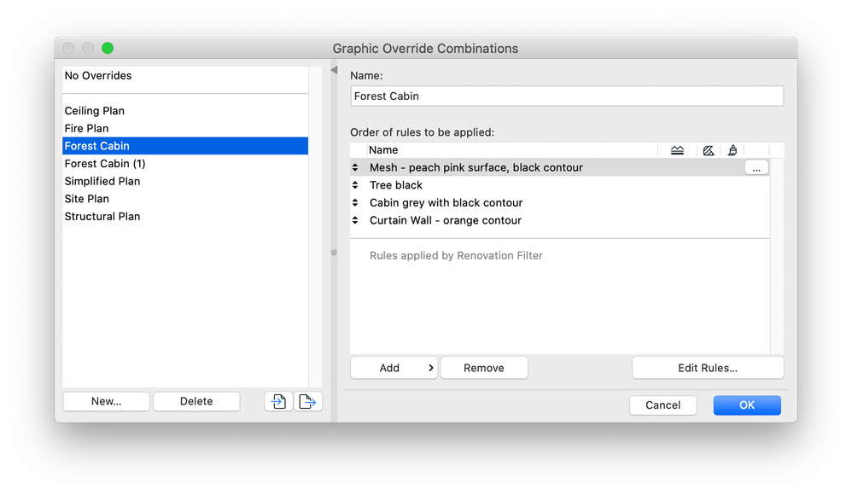Click the scroll arrow above the combinations list
Viewport: 852px width, 495px height.
333,70
